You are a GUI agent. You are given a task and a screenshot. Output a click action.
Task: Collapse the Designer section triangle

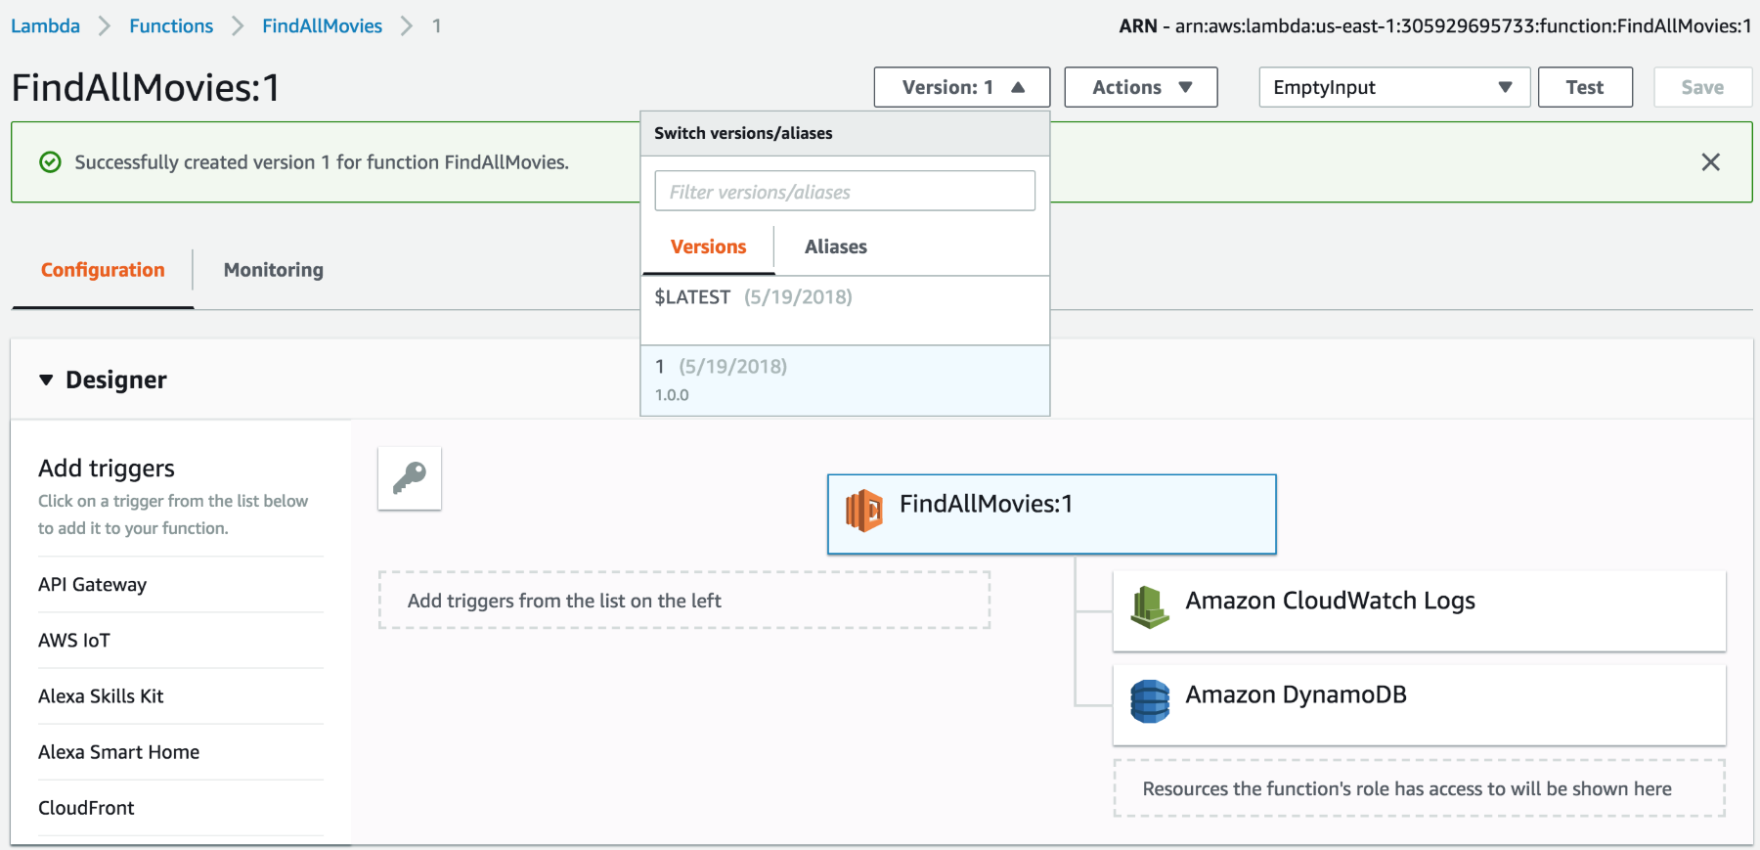46,380
